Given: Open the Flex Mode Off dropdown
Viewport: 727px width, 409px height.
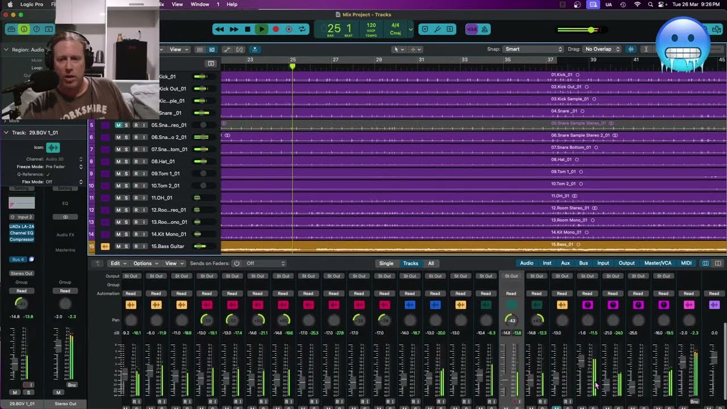Looking at the screenshot, I should (64, 182).
